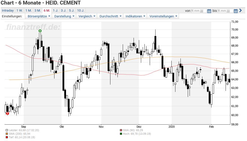Click white Letzter legend swatch
247x141 pixels.
7,130
